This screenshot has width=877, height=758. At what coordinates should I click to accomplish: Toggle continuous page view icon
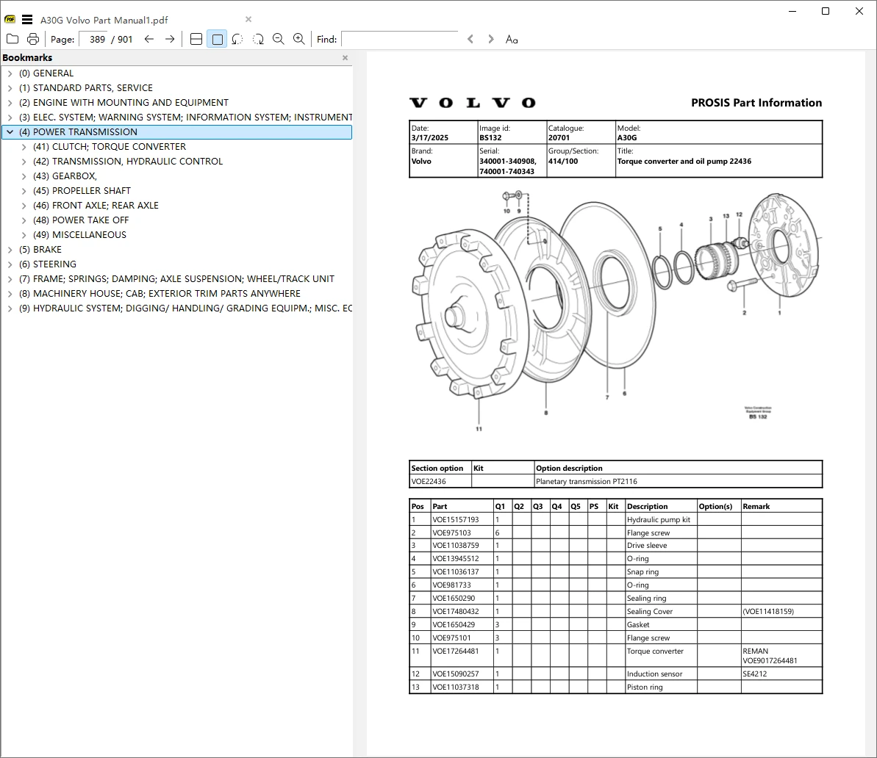tap(196, 39)
